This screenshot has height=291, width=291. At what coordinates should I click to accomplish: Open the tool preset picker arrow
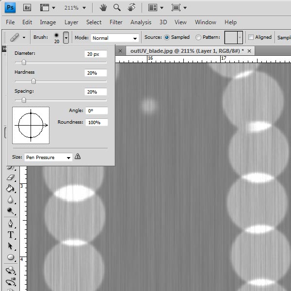24,37
